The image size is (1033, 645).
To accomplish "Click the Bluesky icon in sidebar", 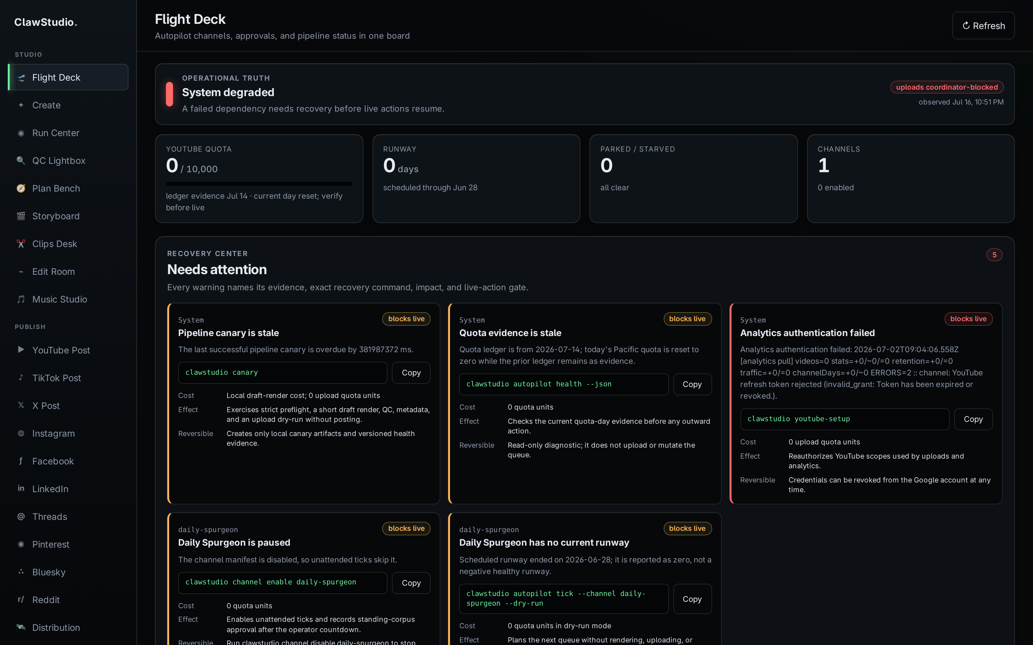I will (21, 572).
